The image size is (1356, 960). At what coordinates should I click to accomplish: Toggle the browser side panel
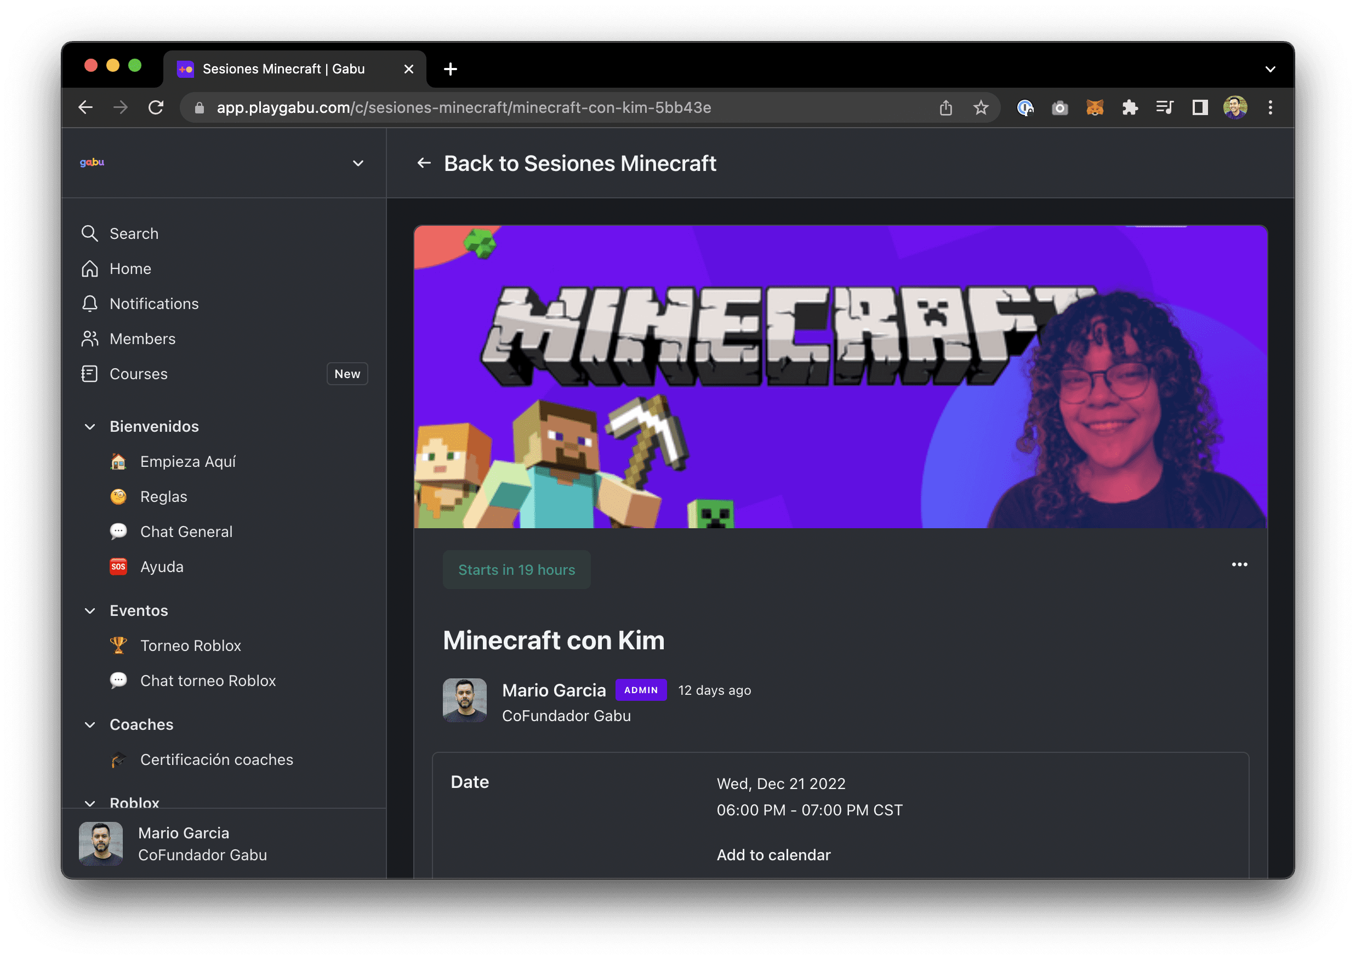point(1200,107)
